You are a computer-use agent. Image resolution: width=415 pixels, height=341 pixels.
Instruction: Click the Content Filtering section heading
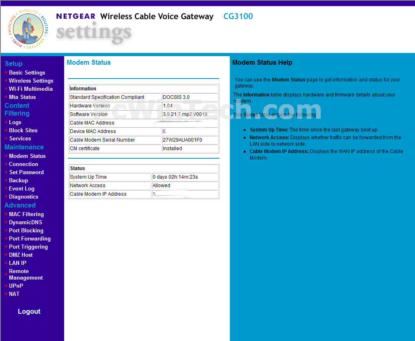point(17,109)
